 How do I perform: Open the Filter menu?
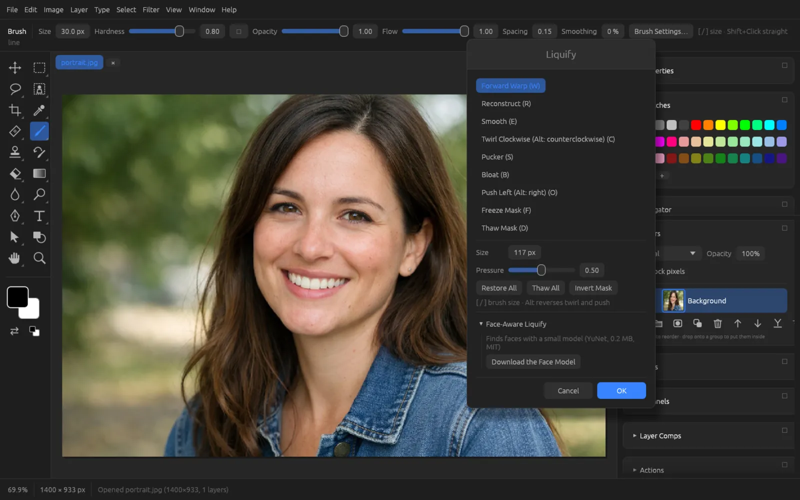click(x=151, y=9)
